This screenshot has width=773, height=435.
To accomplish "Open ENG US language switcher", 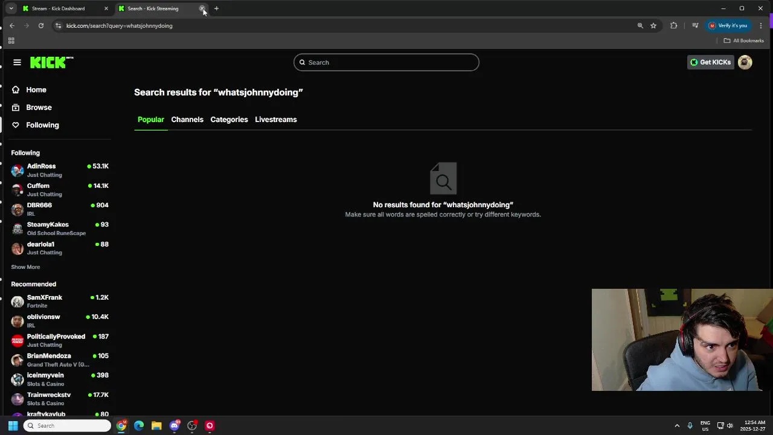I will tap(705, 426).
